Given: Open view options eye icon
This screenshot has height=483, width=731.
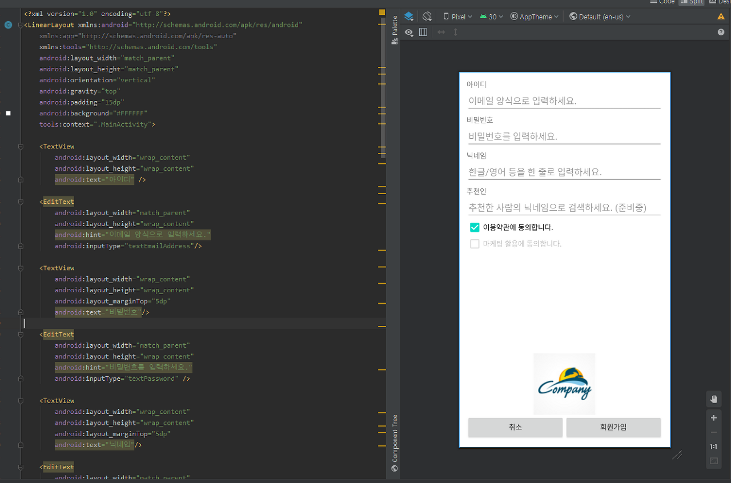Looking at the screenshot, I should tap(409, 33).
